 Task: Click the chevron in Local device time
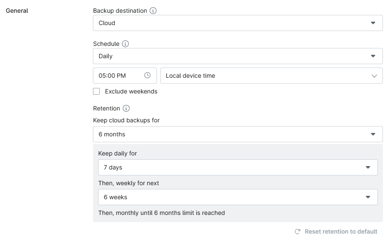coord(374,76)
